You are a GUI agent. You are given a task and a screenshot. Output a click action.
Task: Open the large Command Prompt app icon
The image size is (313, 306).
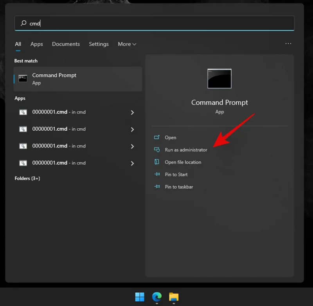click(x=219, y=78)
